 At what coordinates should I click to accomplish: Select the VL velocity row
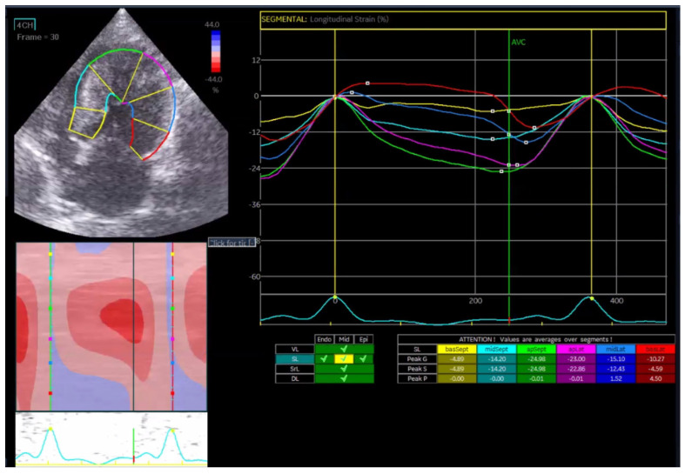(x=295, y=349)
